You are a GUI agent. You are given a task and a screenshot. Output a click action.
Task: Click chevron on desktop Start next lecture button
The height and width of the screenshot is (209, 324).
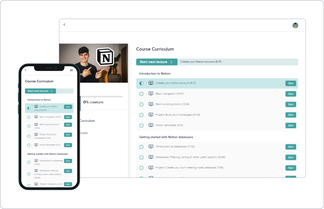pyautogui.click(x=171, y=62)
